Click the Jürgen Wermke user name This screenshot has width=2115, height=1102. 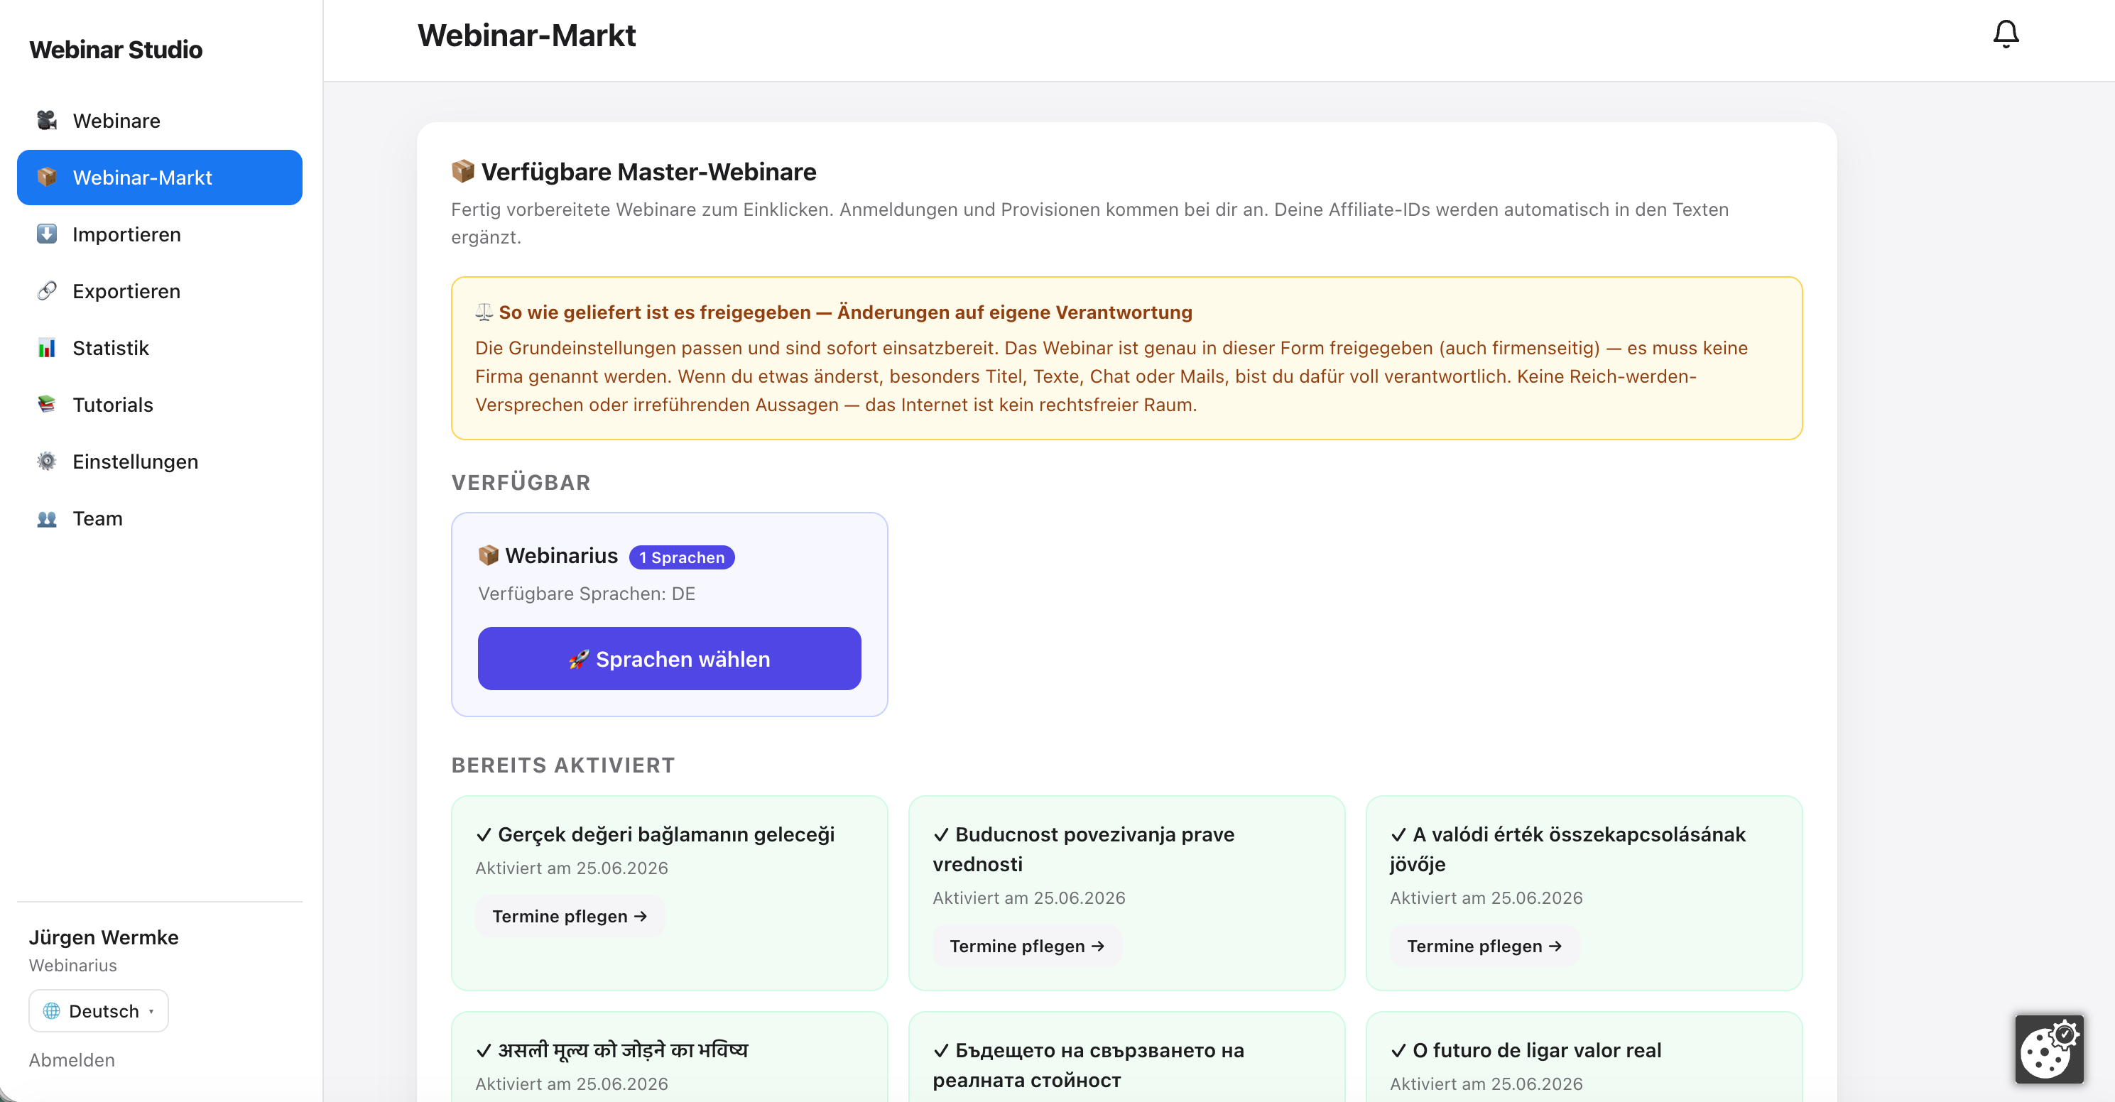[104, 937]
